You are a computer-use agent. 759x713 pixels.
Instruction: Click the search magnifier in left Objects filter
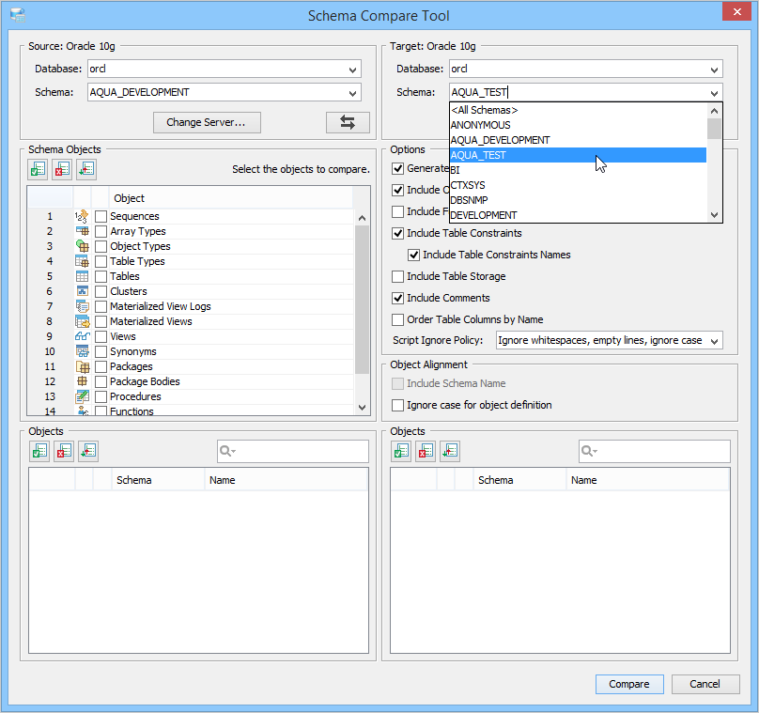tap(225, 451)
